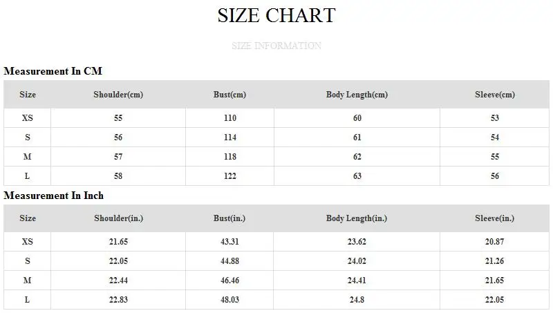The image size is (553, 313).
Task: Click the Bust(in.) column header
Action: click(229, 218)
